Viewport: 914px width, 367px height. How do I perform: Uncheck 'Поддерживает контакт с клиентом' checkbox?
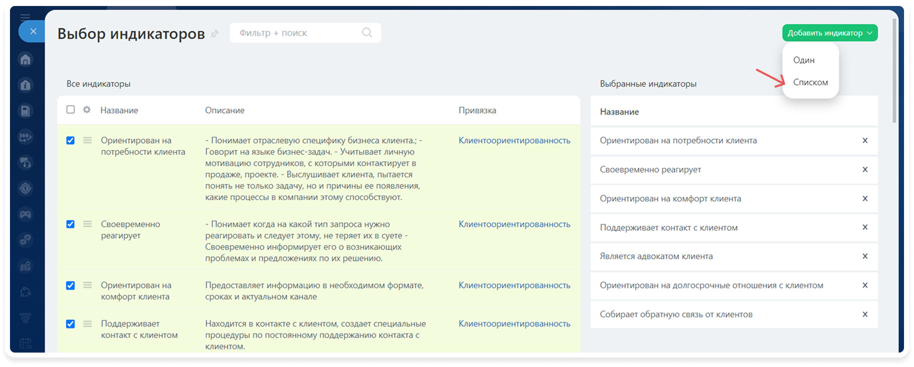click(70, 324)
